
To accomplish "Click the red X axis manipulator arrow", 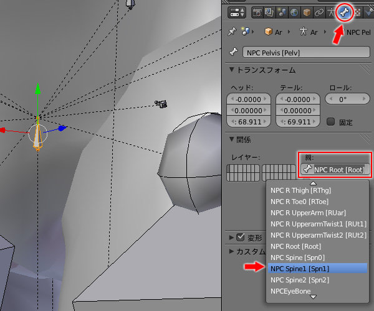I will pos(2,130).
